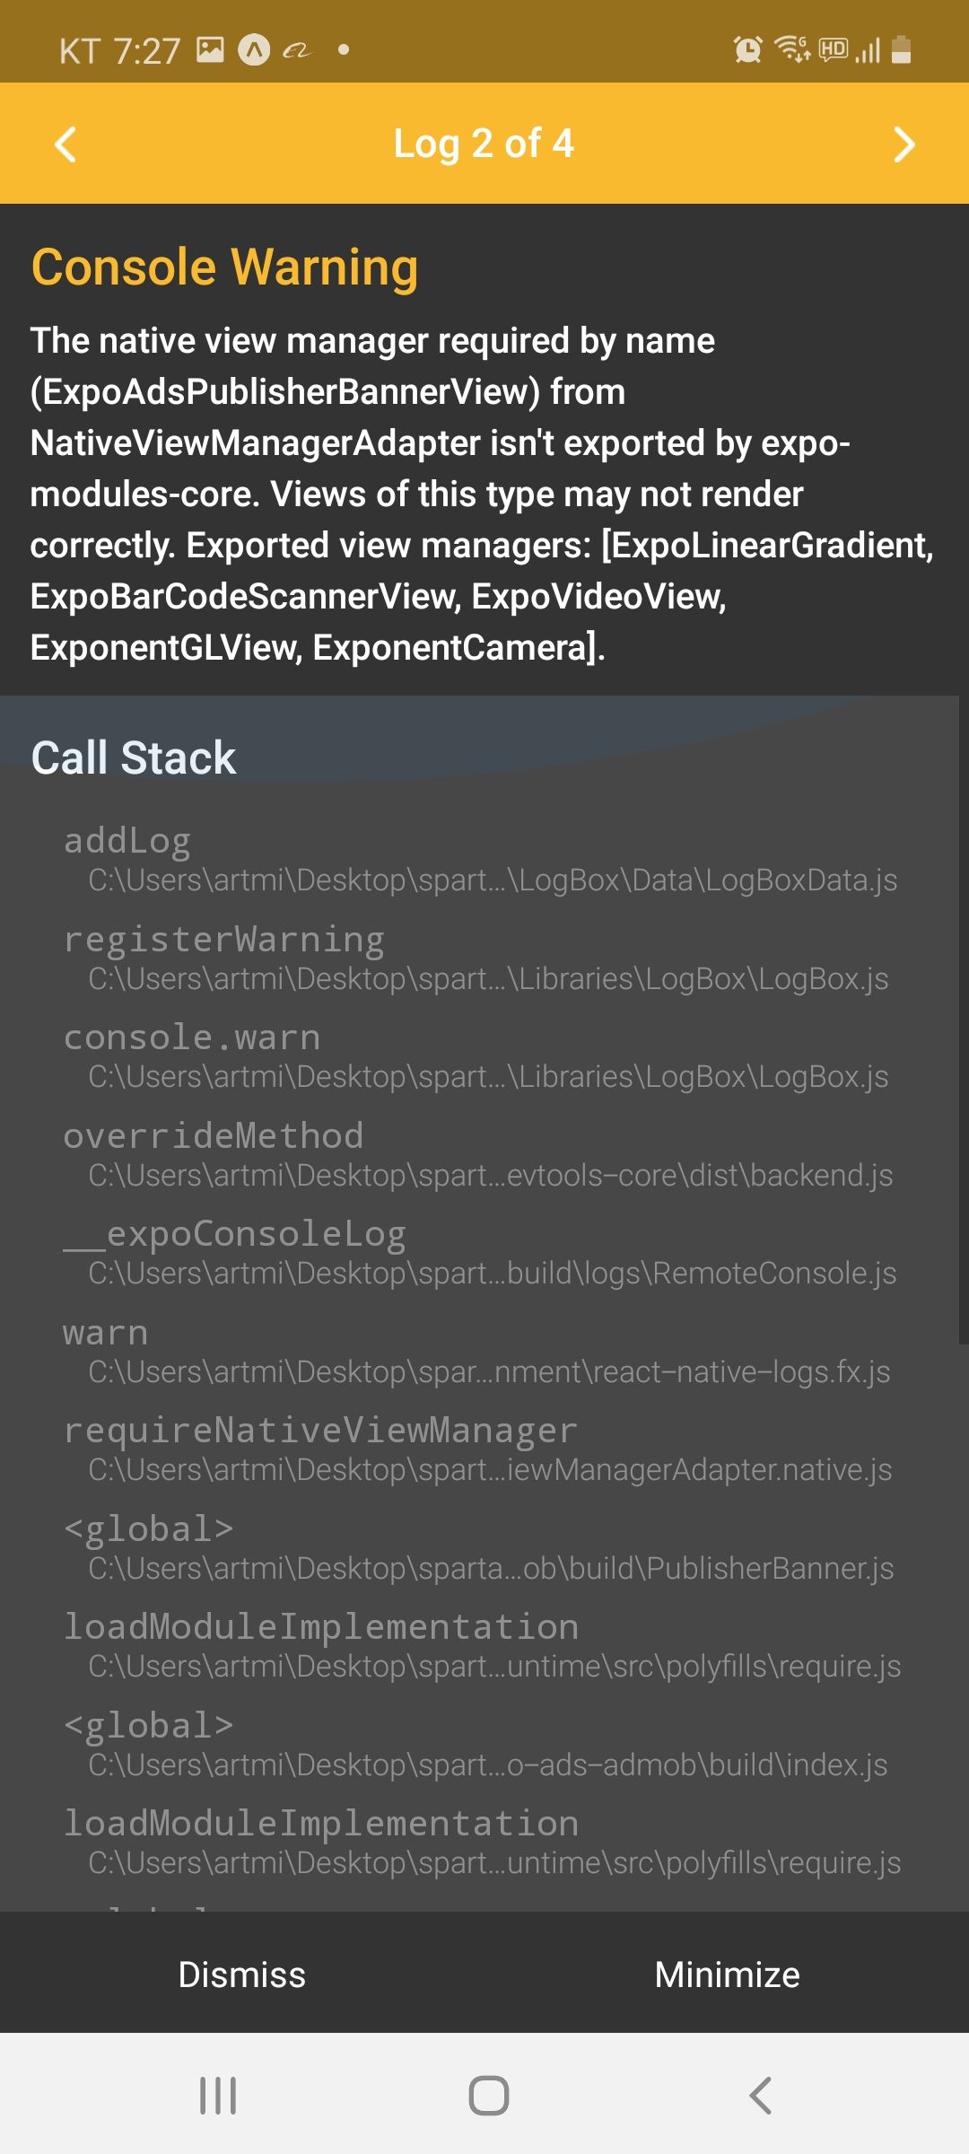The image size is (969, 2154).
Task: Open the PublisherBanner.js global frame
Action: (x=481, y=1548)
